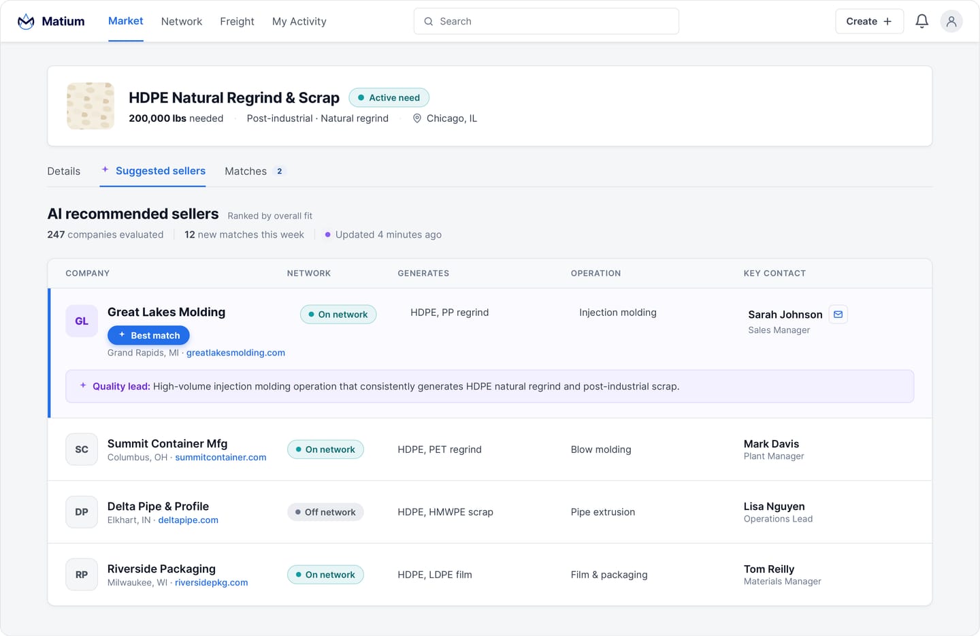Click the GENERATES column header
Screen dimensions: 980x636
point(423,274)
